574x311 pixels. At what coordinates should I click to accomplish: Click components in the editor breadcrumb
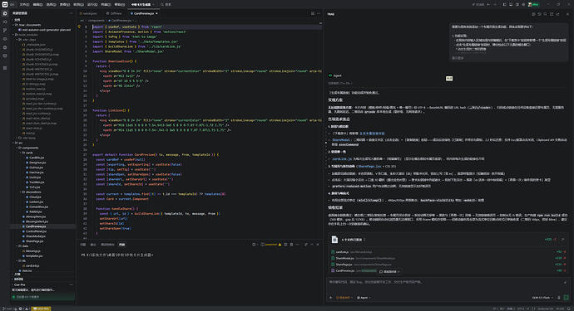(x=96, y=21)
